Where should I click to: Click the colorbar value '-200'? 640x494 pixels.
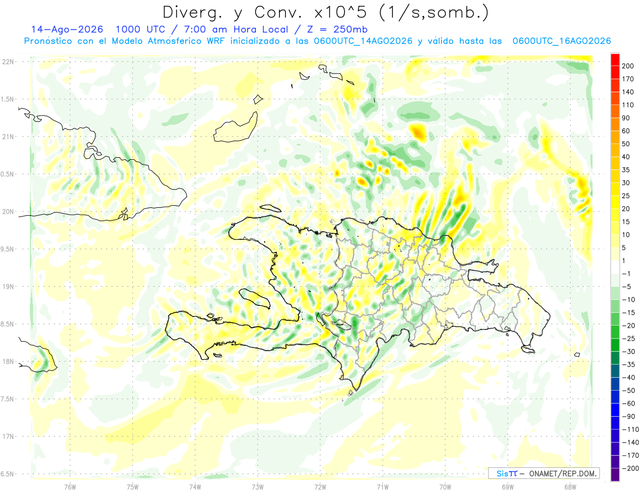[x=630, y=468]
